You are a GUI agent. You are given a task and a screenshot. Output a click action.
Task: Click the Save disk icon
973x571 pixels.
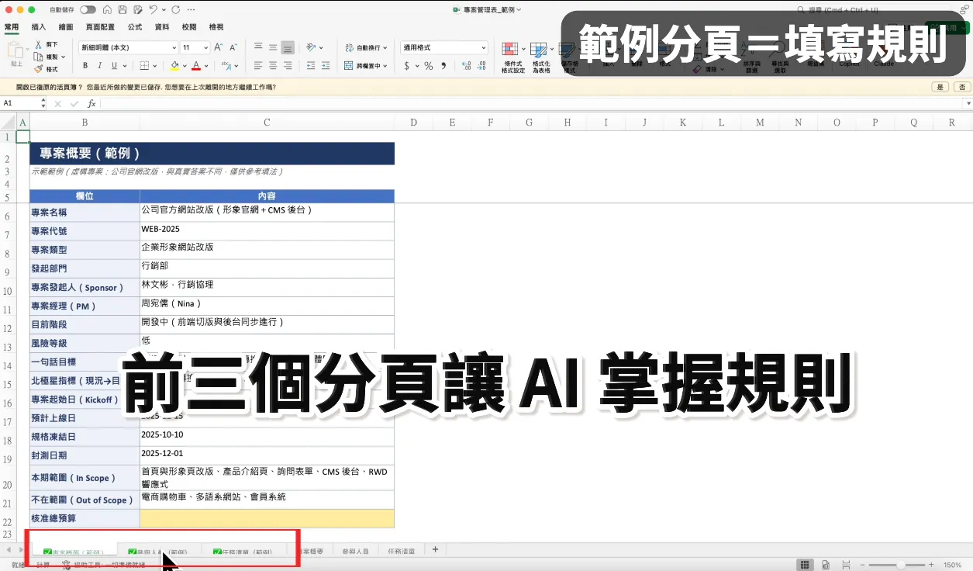point(122,10)
